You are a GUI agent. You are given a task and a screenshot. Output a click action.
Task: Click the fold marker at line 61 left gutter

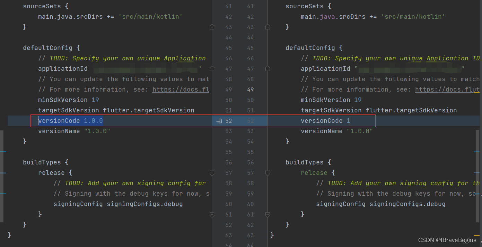tap(212, 214)
